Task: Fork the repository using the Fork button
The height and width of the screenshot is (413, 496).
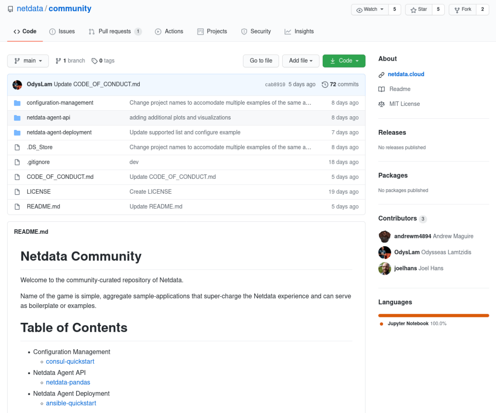Action: [x=462, y=10]
